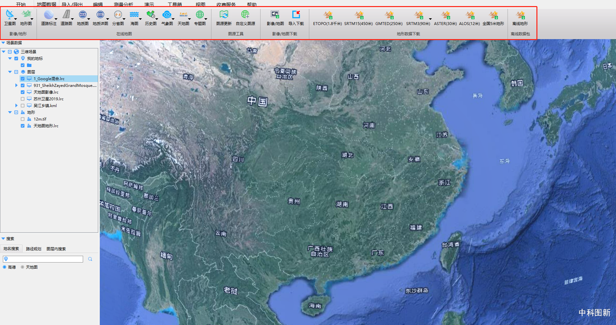Switch to the 开始 ribbon tab

21,4
